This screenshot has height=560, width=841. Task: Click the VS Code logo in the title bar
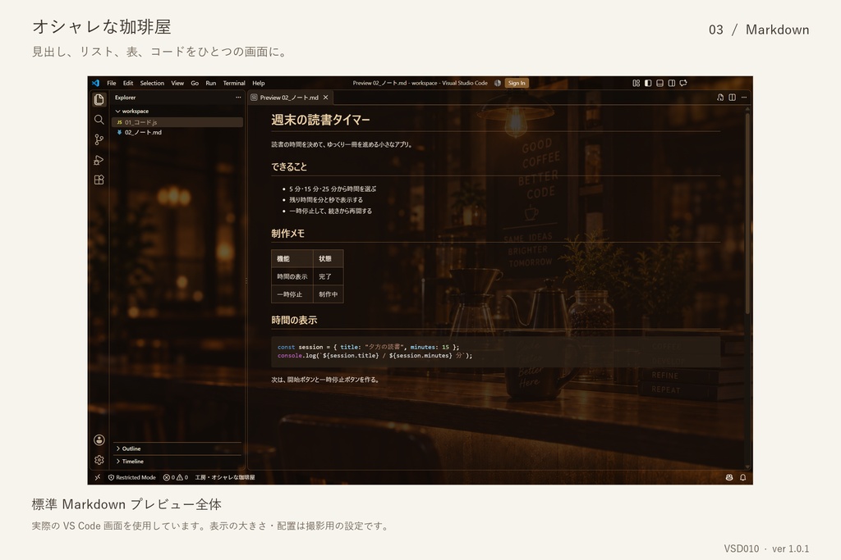click(95, 83)
